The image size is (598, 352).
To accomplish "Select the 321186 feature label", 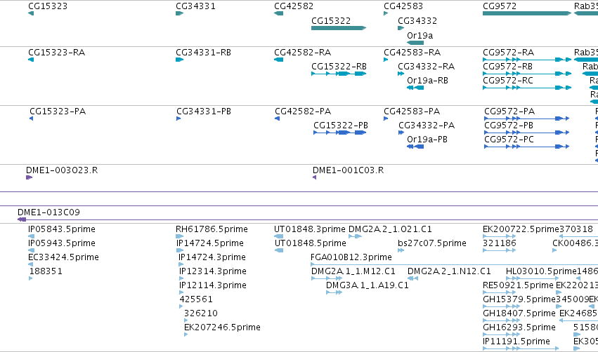I will (x=500, y=243).
